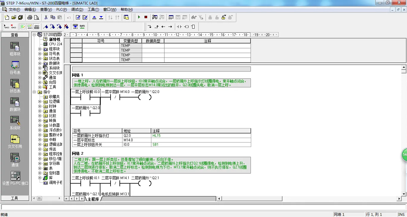
Task: Expand the 符号表 tree node
Action: tap(40, 54)
